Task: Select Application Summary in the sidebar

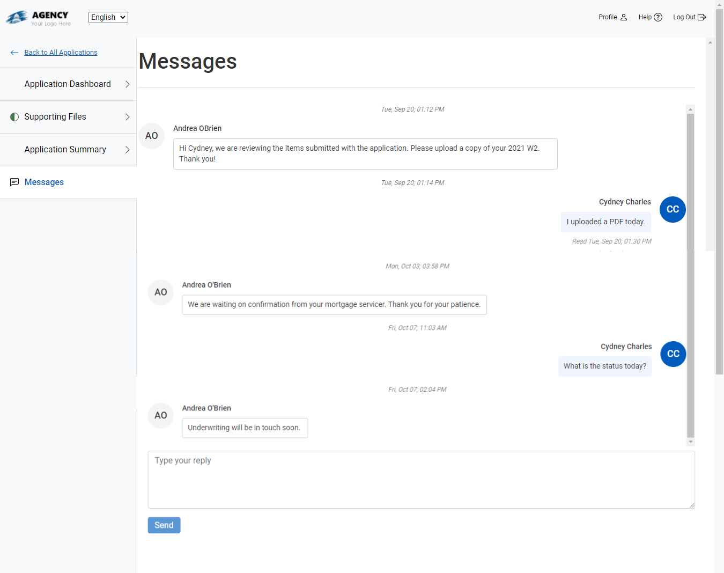Action: pyautogui.click(x=65, y=149)
